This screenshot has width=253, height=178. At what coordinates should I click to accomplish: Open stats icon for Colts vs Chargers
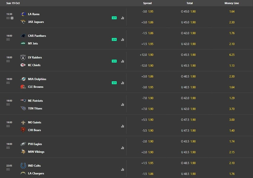click(x=122, y=169)
